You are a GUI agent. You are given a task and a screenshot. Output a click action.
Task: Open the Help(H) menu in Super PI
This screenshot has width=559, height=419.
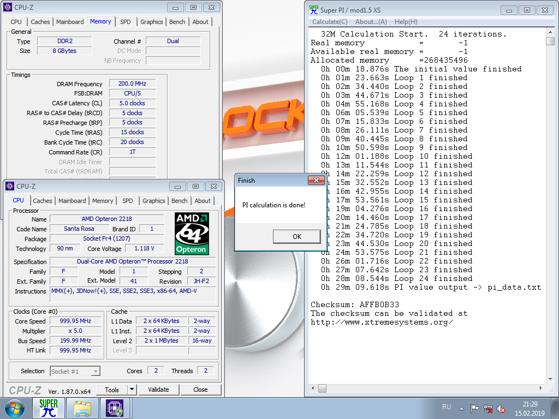[x=406, y=22]
